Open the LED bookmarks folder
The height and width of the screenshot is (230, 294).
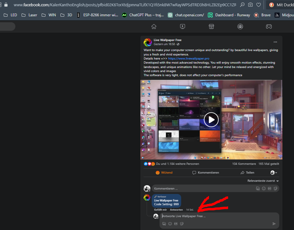(10, 15)
